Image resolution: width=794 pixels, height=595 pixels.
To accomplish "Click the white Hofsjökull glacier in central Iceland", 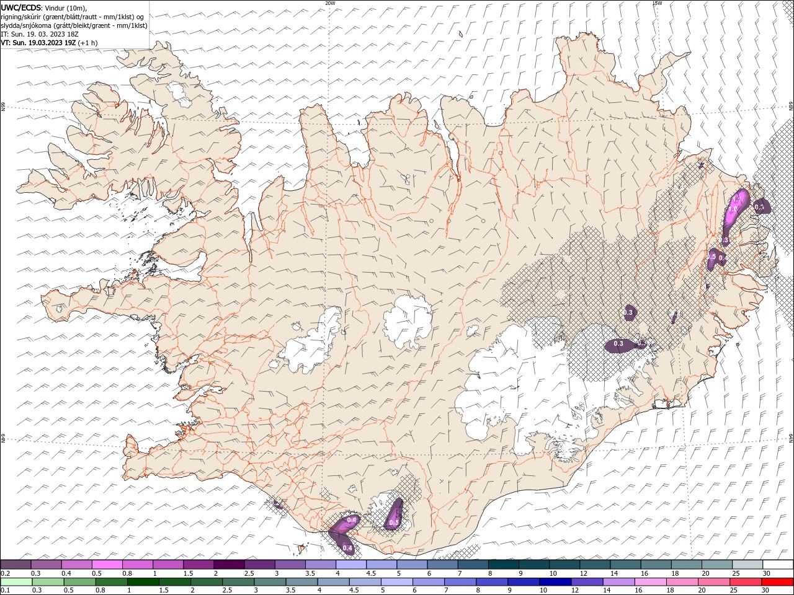I will [x=408, y=321].
